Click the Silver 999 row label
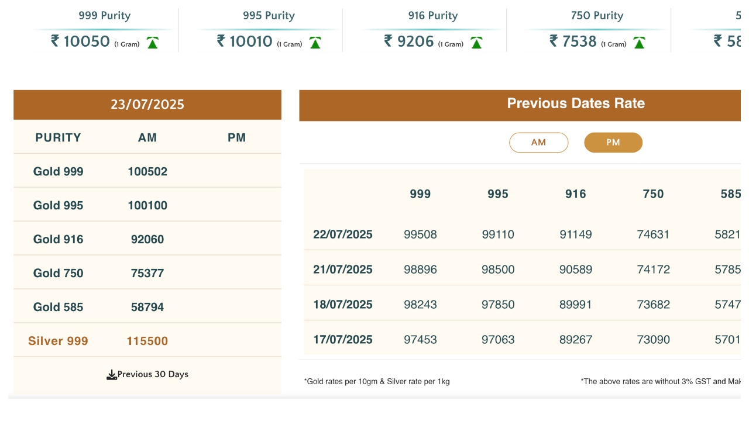The image size is (749, 421). pyautogui.click(x=59, y=341)
